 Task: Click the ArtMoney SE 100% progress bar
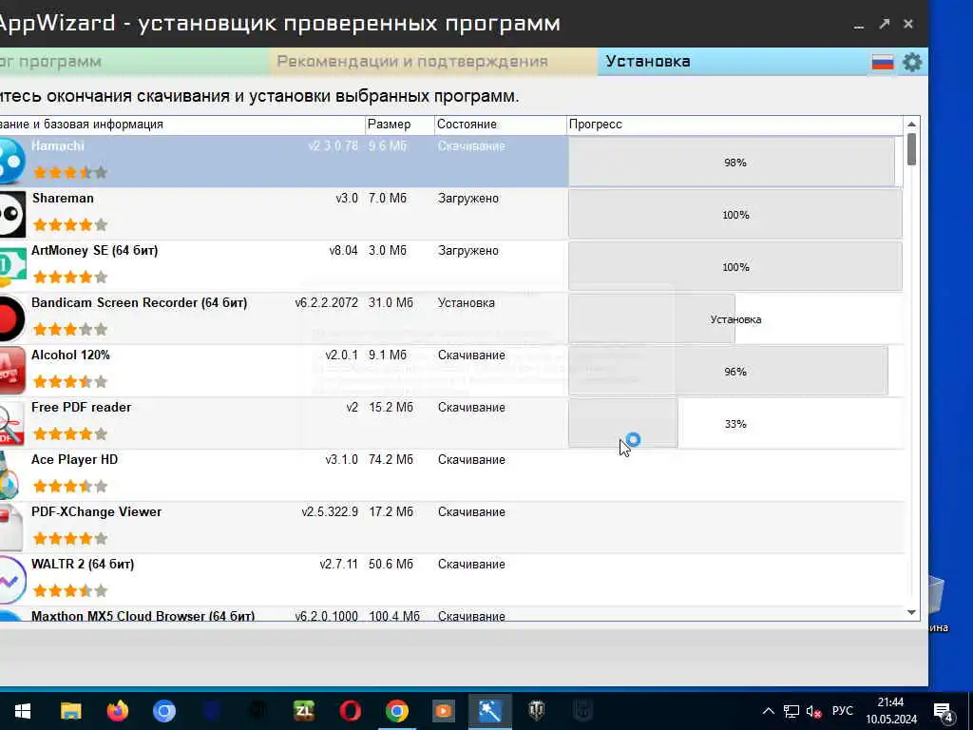click(x=735, y=267)
